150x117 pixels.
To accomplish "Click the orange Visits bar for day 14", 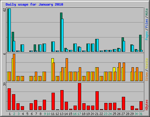I will tap(67, 70).
